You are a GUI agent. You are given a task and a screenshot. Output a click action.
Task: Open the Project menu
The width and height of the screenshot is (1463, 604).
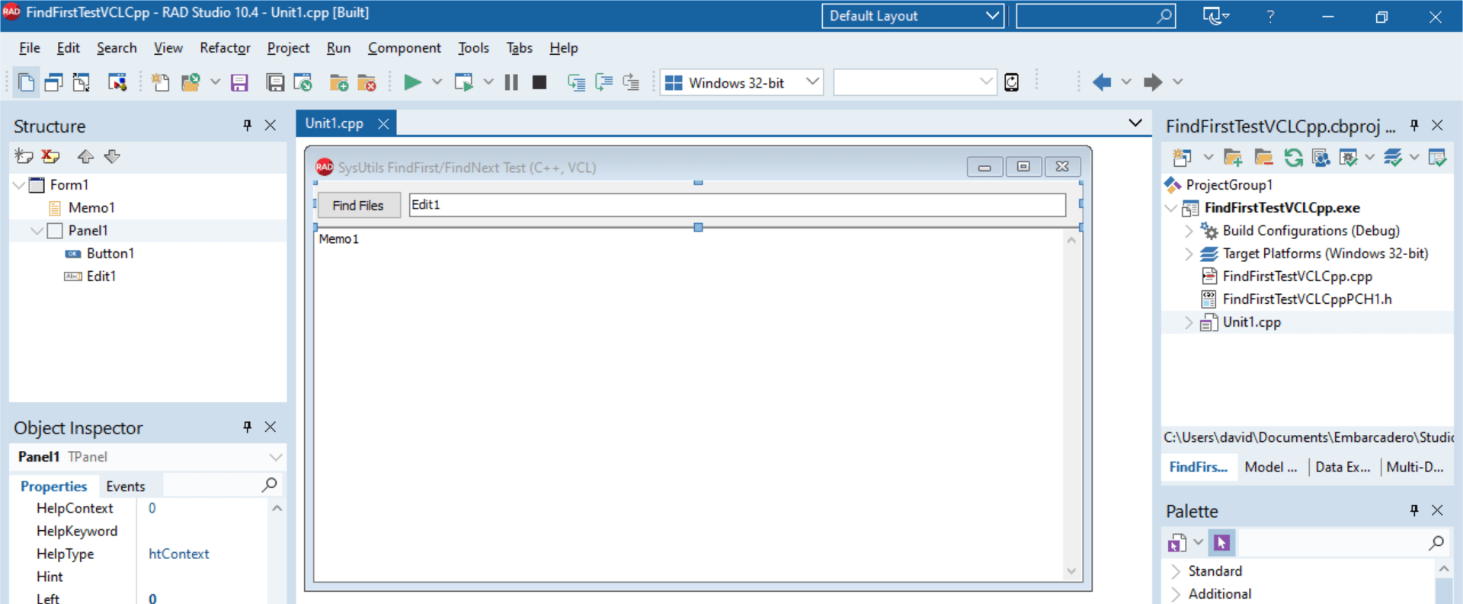tap(288, 48)
